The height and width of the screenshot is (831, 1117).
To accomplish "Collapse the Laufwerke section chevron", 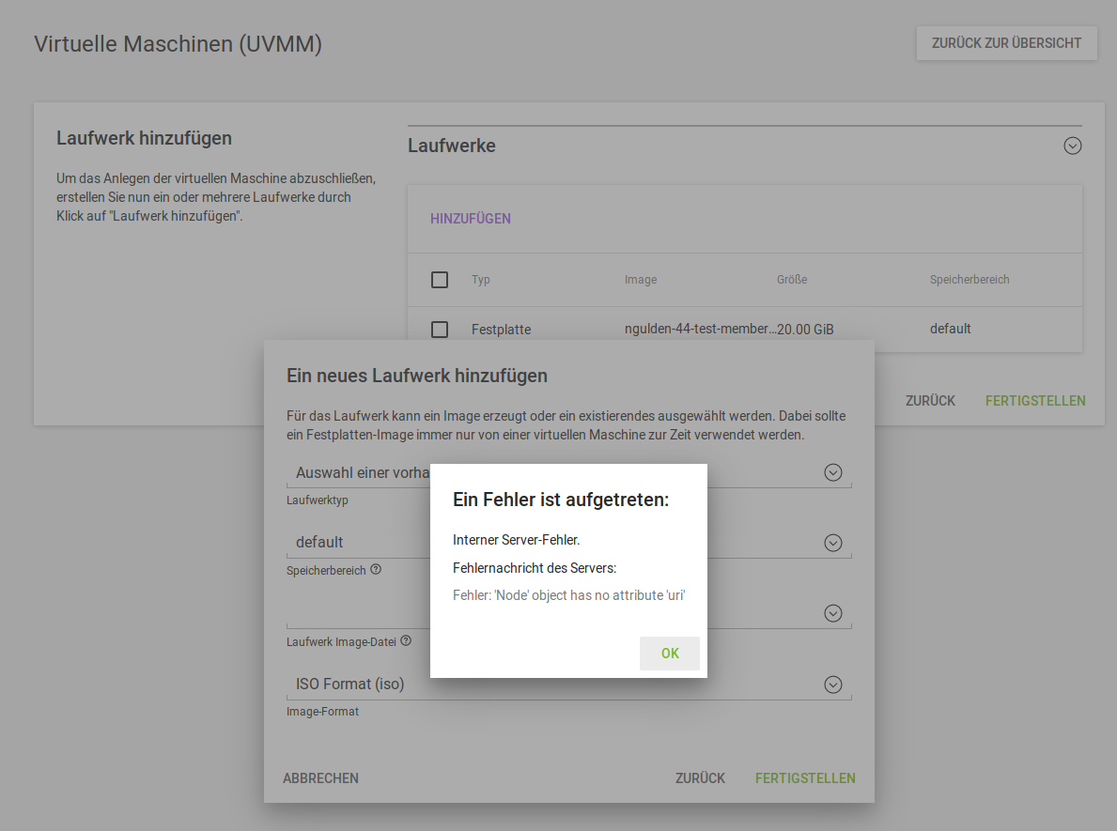I will 1072,146.
